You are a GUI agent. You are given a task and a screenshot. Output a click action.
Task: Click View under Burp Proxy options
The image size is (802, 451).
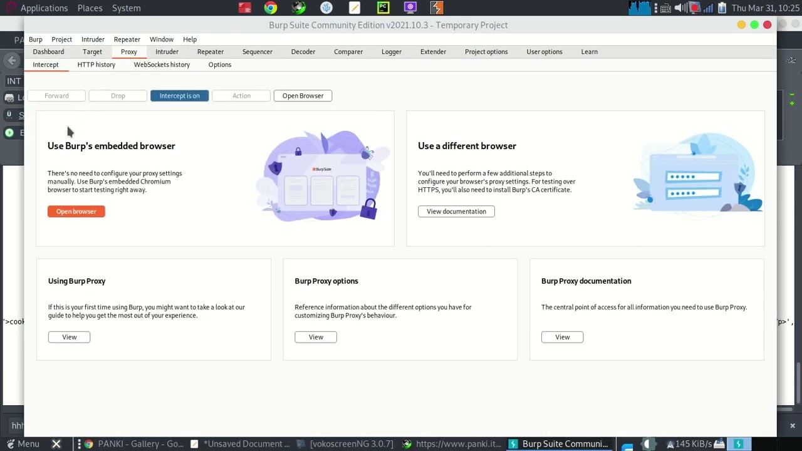pos(316,337)
